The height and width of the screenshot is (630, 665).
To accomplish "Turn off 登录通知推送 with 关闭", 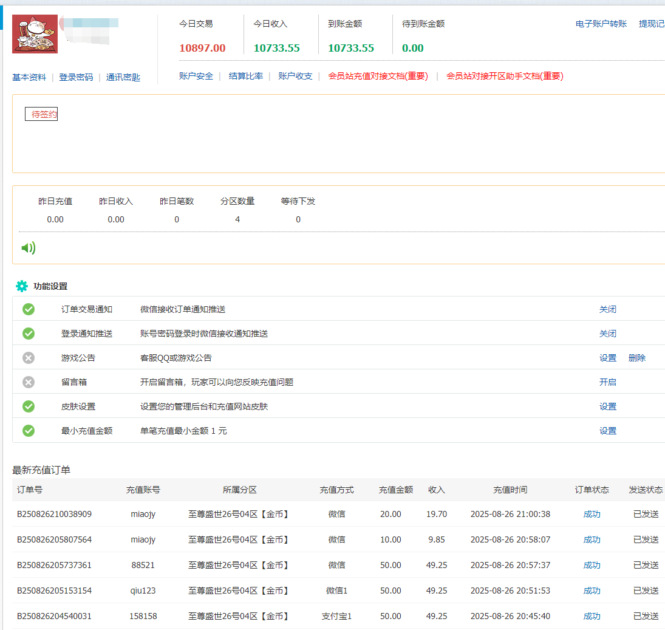I will click(x=607, y=334).
